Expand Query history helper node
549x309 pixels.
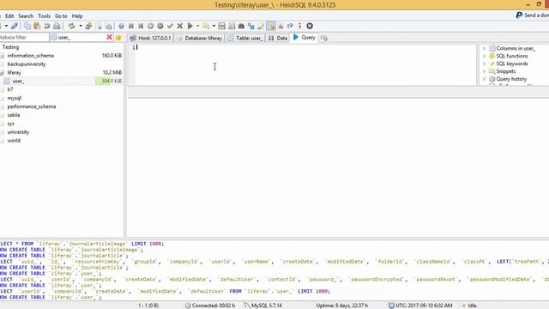coord(485,79)
